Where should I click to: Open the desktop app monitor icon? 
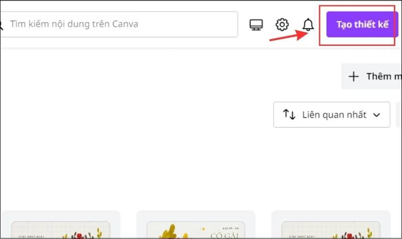pyautogui.click(x=256, y=24)
